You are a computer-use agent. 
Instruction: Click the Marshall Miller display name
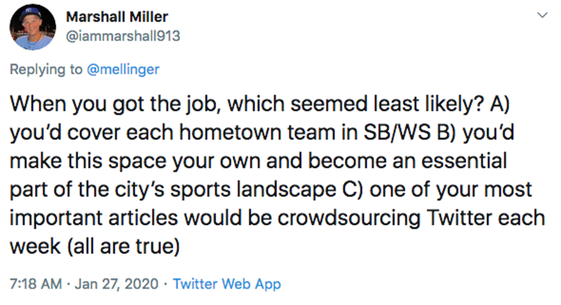point(117,17)
